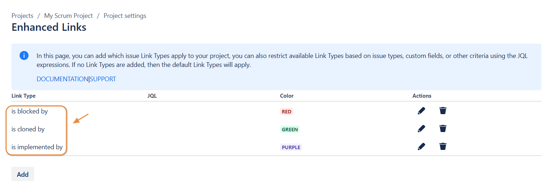Open the DOCUMENTATION link

(62, 79)
